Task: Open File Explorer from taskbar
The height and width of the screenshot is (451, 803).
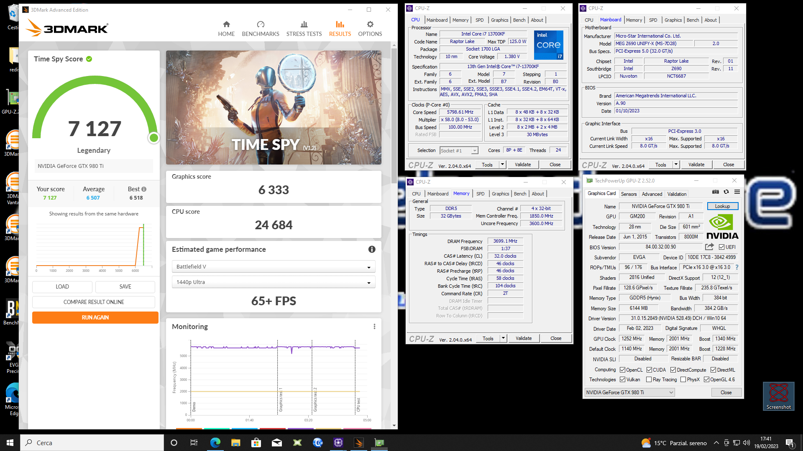Action: tap(235, 443)
